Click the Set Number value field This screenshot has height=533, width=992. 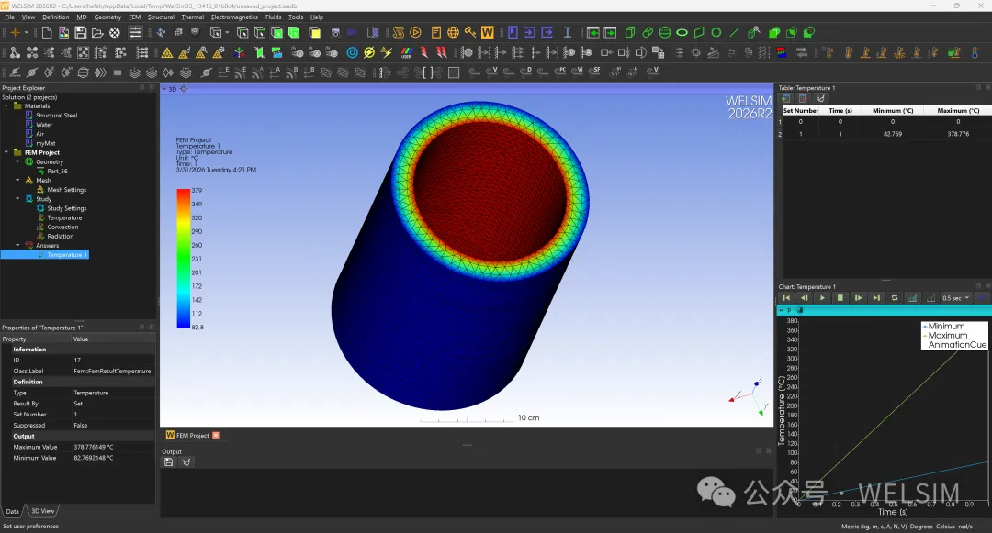113,415
